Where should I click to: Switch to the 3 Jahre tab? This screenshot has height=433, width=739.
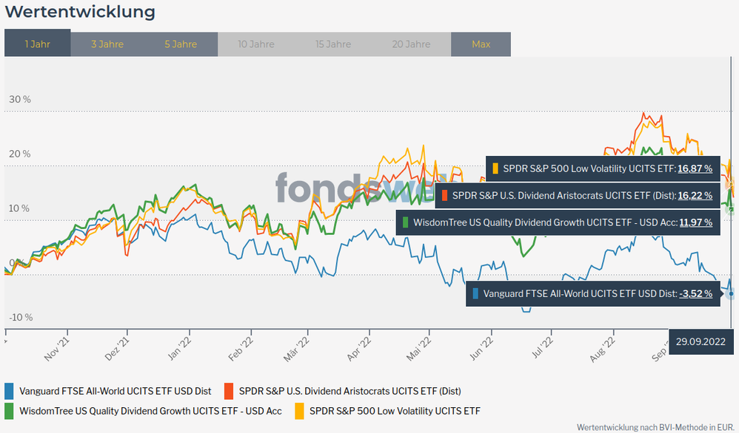point(107,44)
